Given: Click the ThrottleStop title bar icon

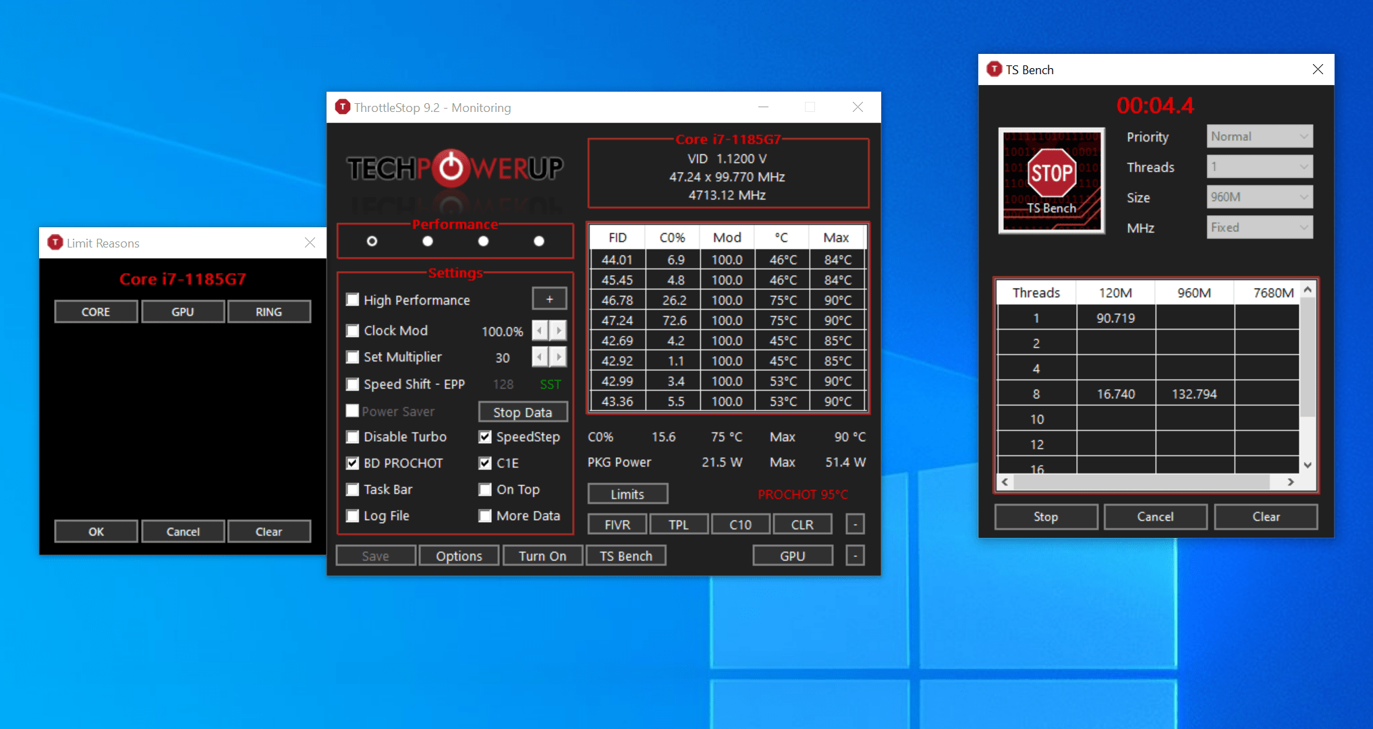Looking at the screenshot, I should click(342, 107).
